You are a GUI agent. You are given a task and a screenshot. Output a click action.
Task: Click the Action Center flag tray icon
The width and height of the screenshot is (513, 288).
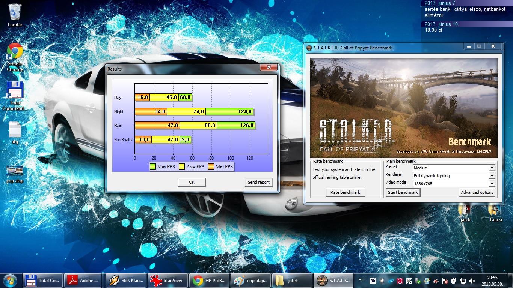[445, 280]
